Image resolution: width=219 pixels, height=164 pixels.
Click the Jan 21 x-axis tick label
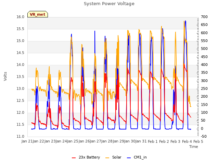[x=27, y=141]
